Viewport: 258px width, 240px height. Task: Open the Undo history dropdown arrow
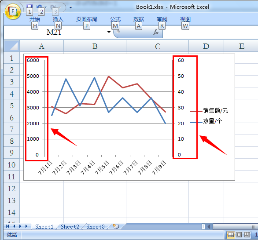pos(46,7)
